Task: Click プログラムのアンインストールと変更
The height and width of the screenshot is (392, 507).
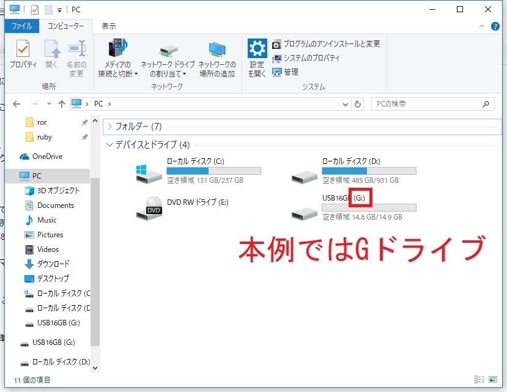Action: click(326, 43)
